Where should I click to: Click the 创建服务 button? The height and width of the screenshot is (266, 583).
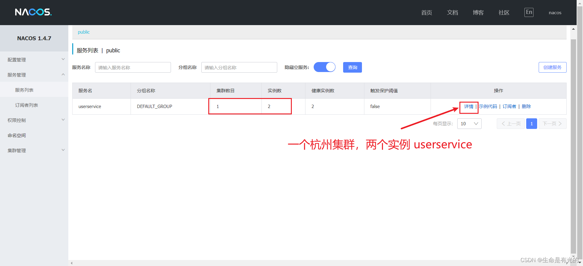pos(553,67)
